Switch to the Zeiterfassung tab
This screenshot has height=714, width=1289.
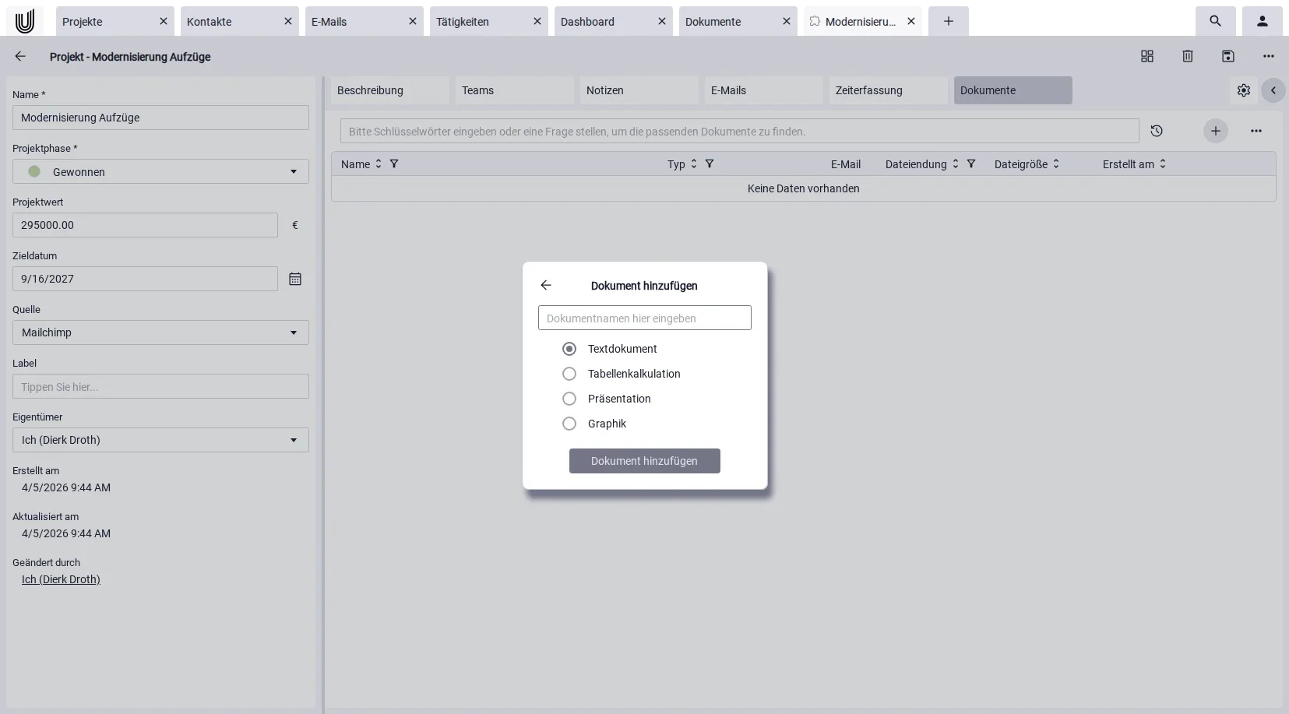(889, 90)
